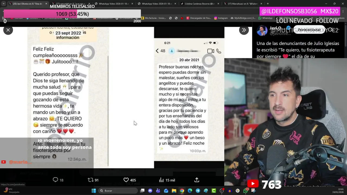Open WhatsApp taskbar icon with notification badge

(246, 191)
